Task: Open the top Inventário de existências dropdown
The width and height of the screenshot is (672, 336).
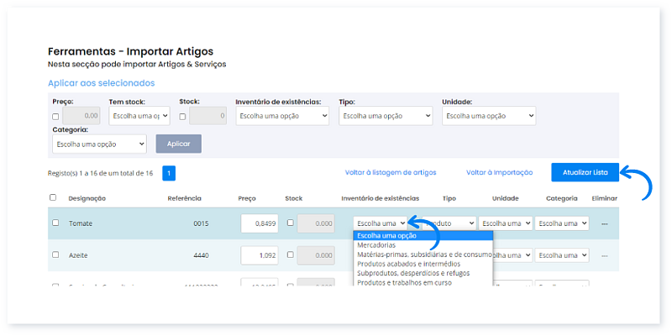Action: (282, 116)
